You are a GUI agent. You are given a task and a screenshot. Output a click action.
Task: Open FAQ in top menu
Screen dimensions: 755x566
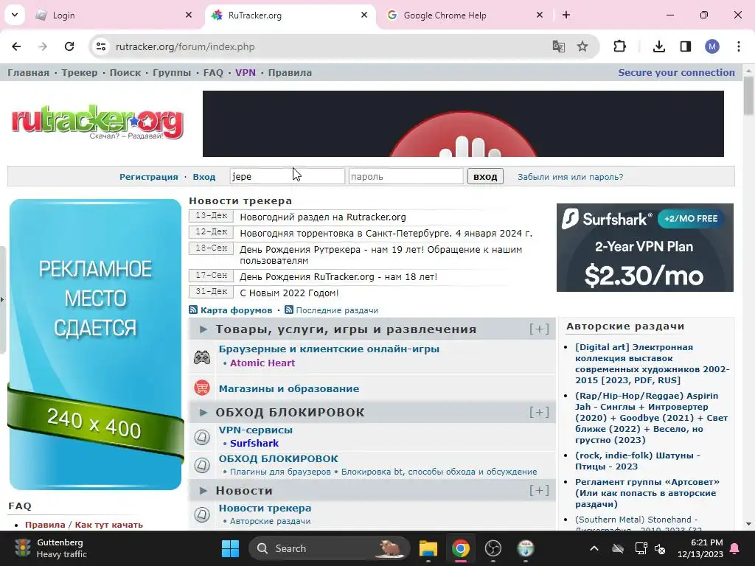pos(213,73)
